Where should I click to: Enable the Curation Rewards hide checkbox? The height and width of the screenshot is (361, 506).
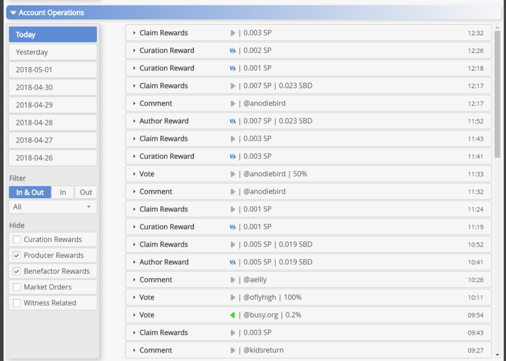pos(17,240)
